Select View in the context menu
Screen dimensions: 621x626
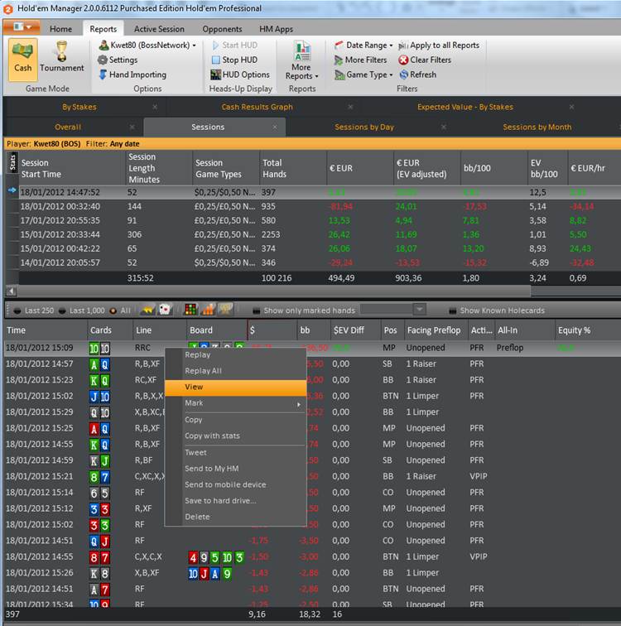(x=236, y=388)
